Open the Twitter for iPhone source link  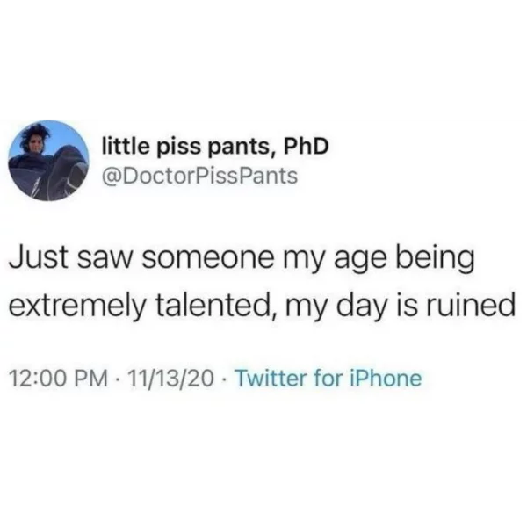[329, 378]
